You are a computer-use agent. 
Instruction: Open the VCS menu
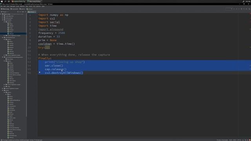pos(34,6)
